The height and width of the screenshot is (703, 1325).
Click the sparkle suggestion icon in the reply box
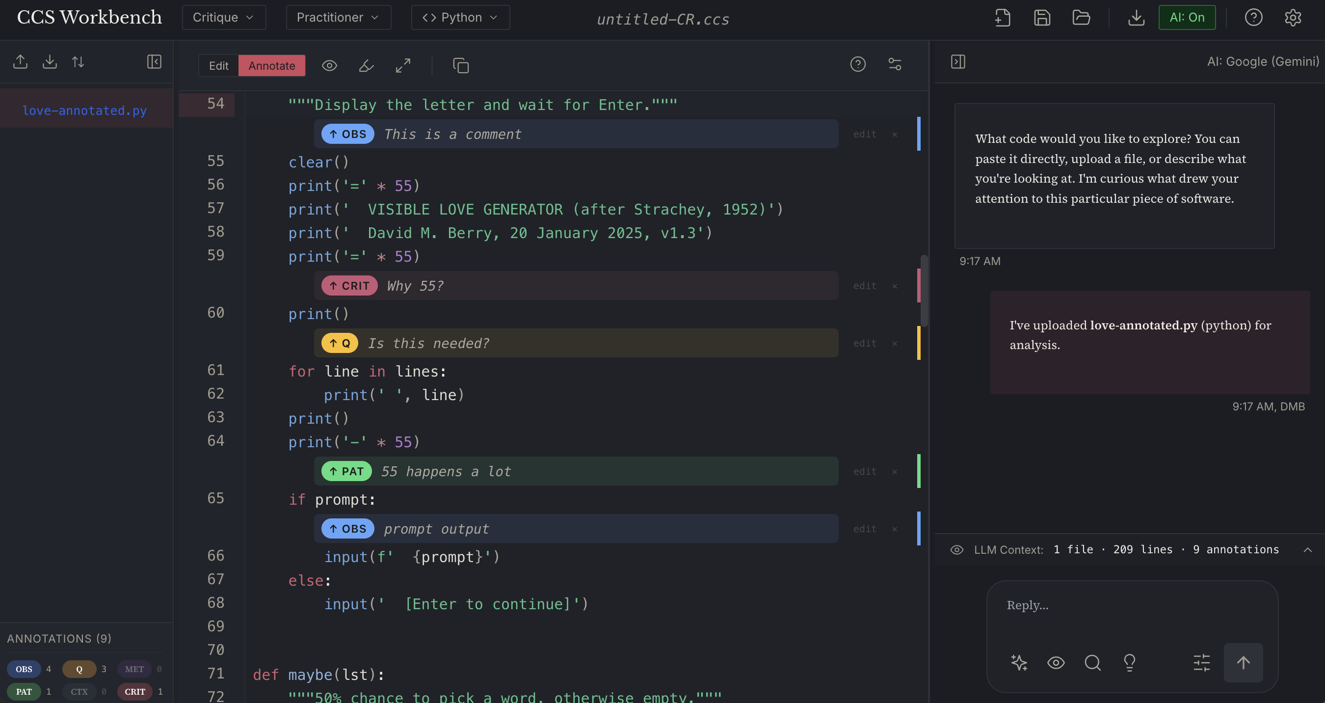click(1019, 662)
